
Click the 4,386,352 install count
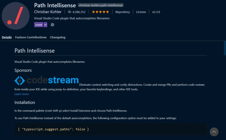pyautogui.click(x=79, y=12)
